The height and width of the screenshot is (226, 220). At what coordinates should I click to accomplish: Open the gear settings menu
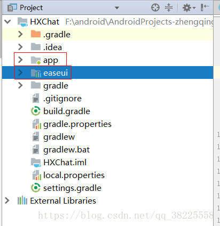[x=189, y=8]
